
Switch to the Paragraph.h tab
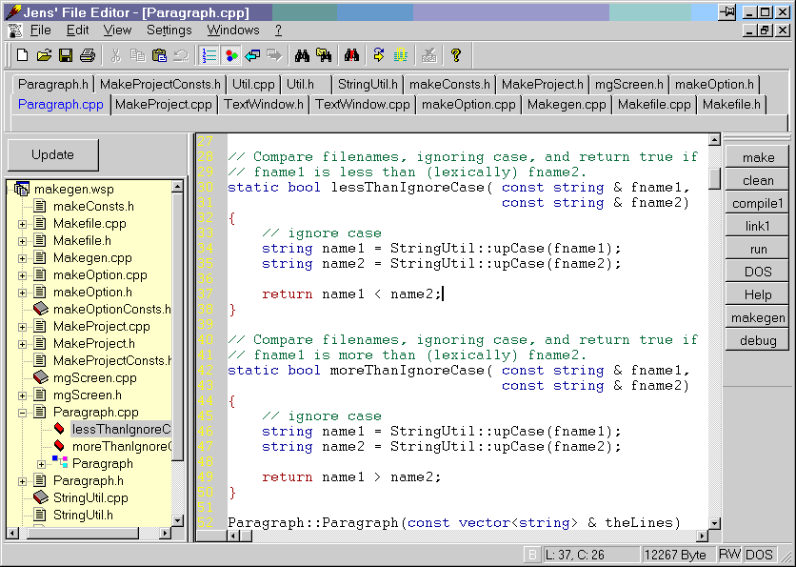[x=52, y=85]
